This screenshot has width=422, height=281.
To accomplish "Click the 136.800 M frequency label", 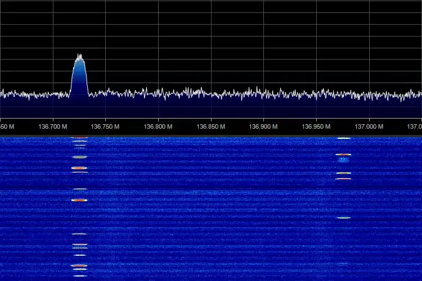I will pos(158,126).
